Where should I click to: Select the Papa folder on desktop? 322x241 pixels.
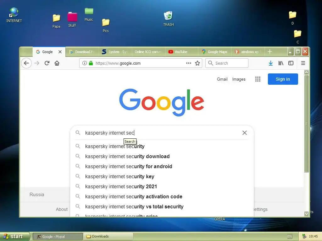pos(56,21)
